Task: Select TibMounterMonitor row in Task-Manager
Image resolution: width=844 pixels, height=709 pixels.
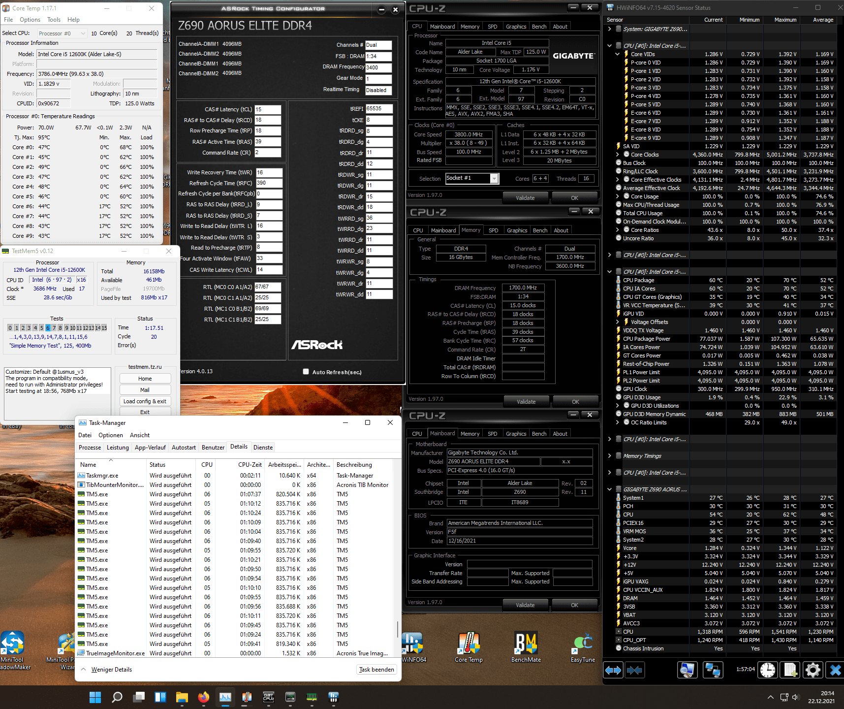Action: point(235,485)
